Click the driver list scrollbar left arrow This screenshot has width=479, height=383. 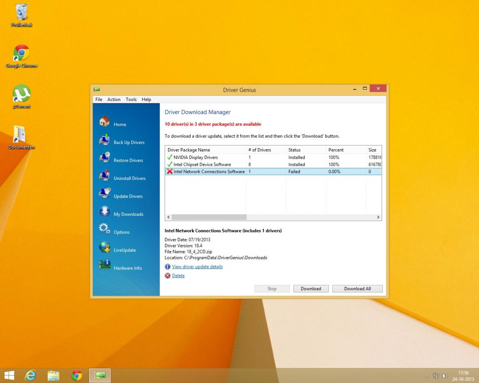168,217
